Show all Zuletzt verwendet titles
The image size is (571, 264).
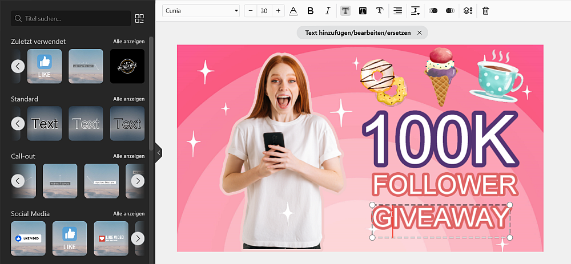(x=128, y=42)
